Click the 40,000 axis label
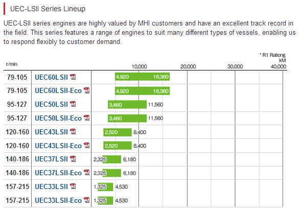This screenshot has width=302, height=213. click(278, 66)
